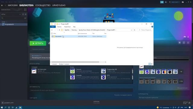Open the Файл tab in Explorer
The image size is (193, 109).
pos(53,27)
